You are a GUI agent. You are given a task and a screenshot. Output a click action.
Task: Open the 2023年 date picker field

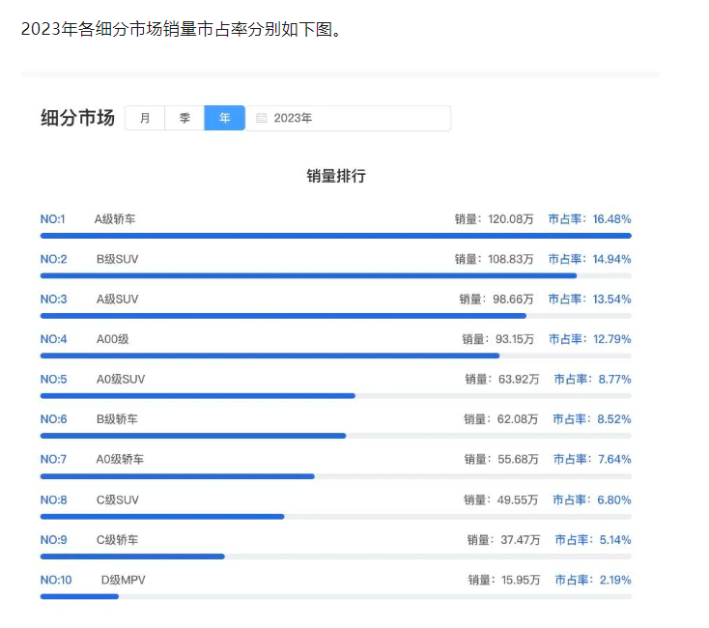[348, 118]
